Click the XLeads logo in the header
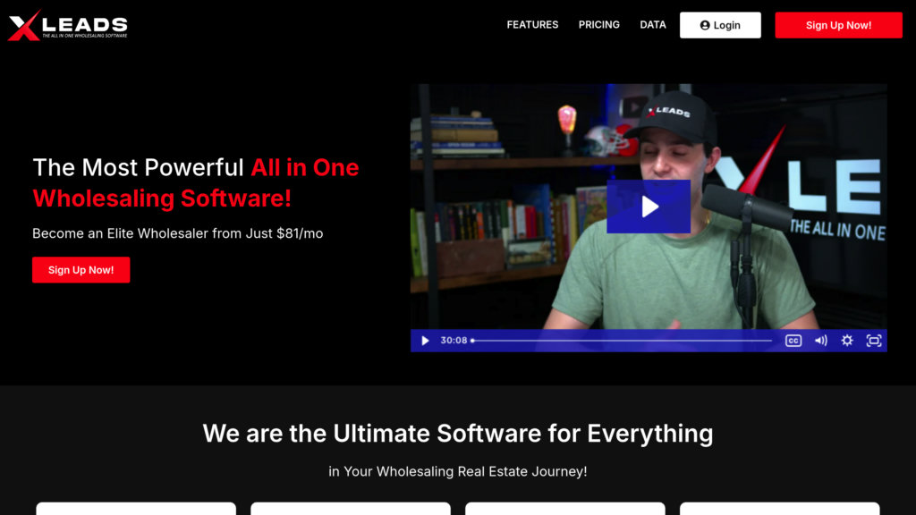Image resolution: width=916 pixels, height=515 pixels. [68, 25]
